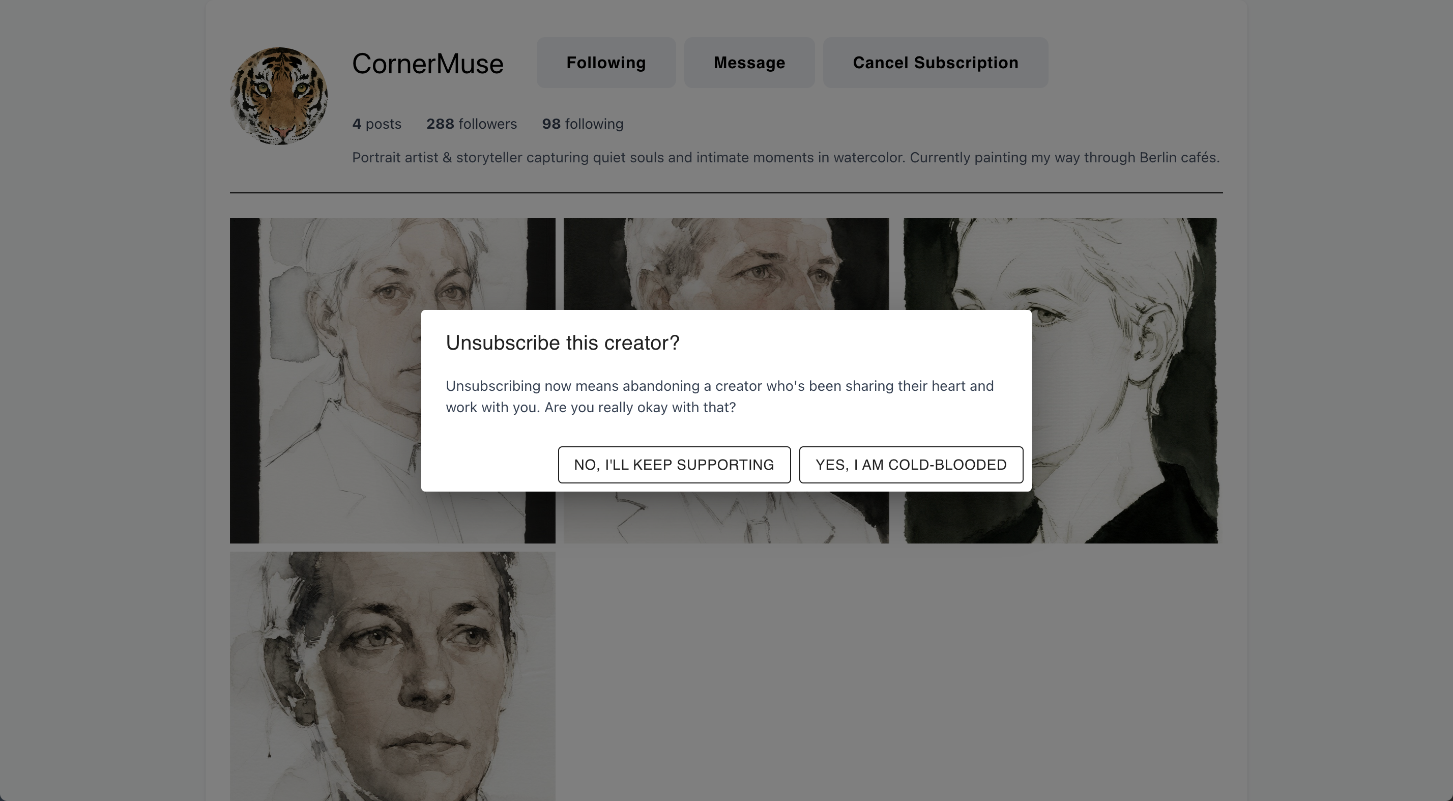1453x801 pixels.
Task: Click the CornerMuse username heading
Action: 427,64
